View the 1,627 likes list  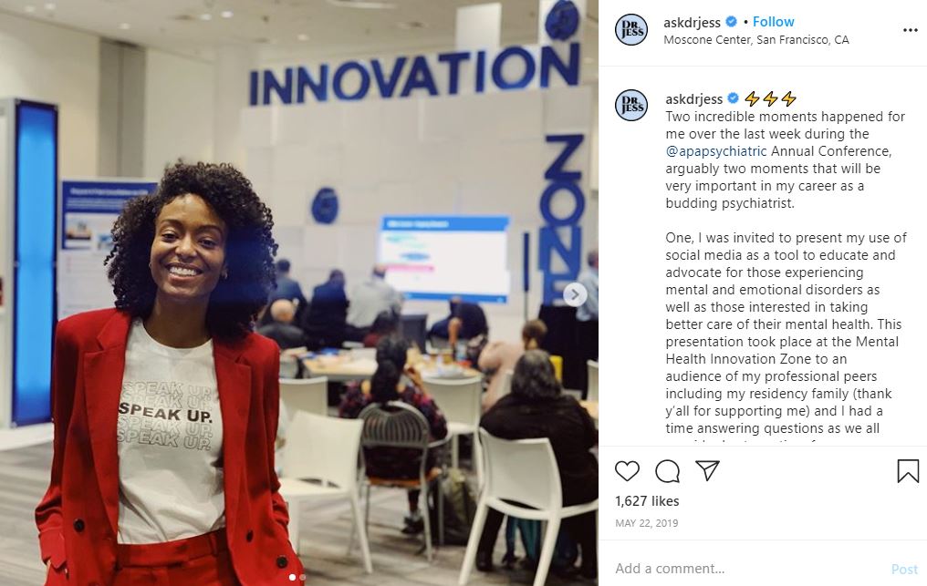coord(647,501)
